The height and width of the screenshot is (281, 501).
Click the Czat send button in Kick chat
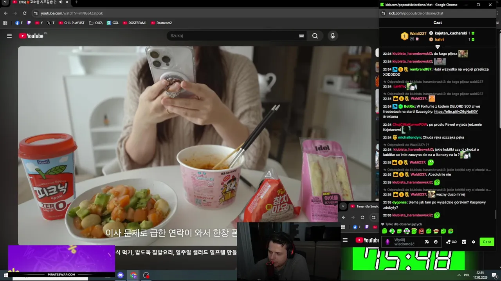487,242
